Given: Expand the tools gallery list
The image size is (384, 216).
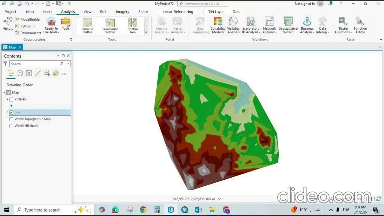Looking at the screenshot, I should click(146, 32).
